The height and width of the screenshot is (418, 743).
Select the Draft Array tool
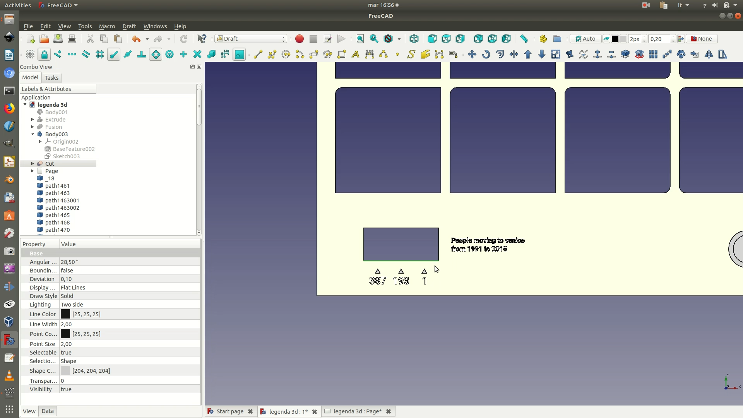[x=653, y=54]
